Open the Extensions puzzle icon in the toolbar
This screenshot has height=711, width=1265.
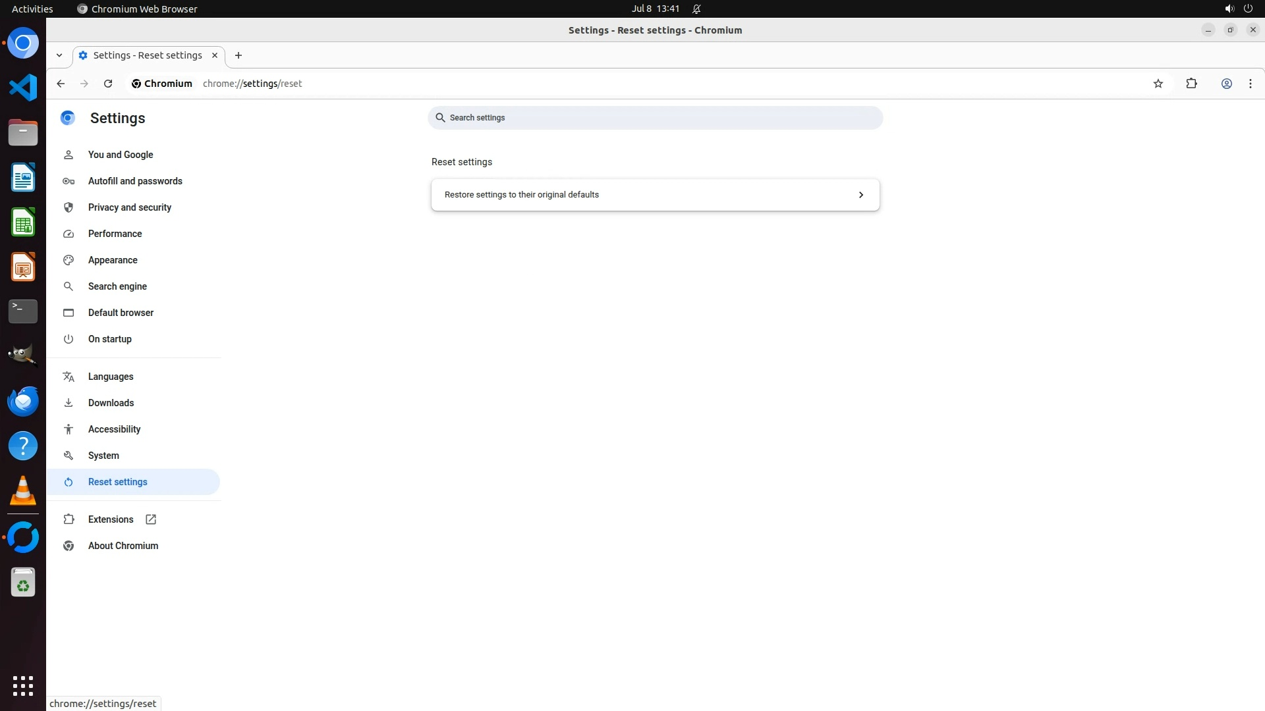[1191, 84]
